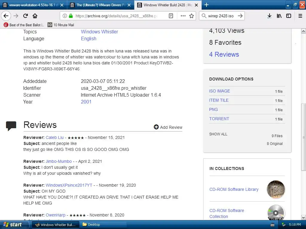The image size is (306, 229).
Task: Open the Windows Whistler topic link
Action: pos(99,32)
